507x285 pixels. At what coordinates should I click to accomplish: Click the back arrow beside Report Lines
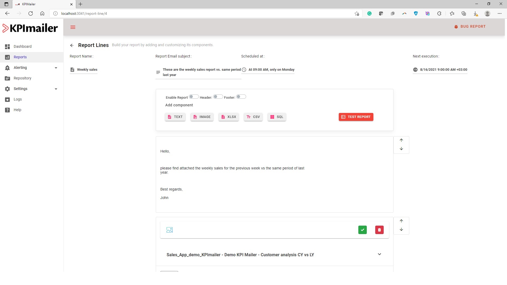[x=72, y=45]
